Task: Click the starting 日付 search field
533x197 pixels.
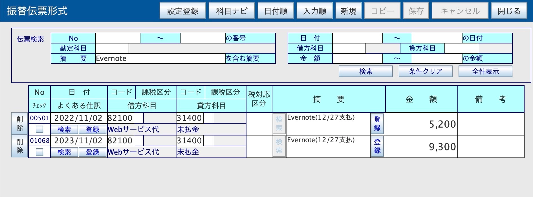Action: (x=357, y=38)
